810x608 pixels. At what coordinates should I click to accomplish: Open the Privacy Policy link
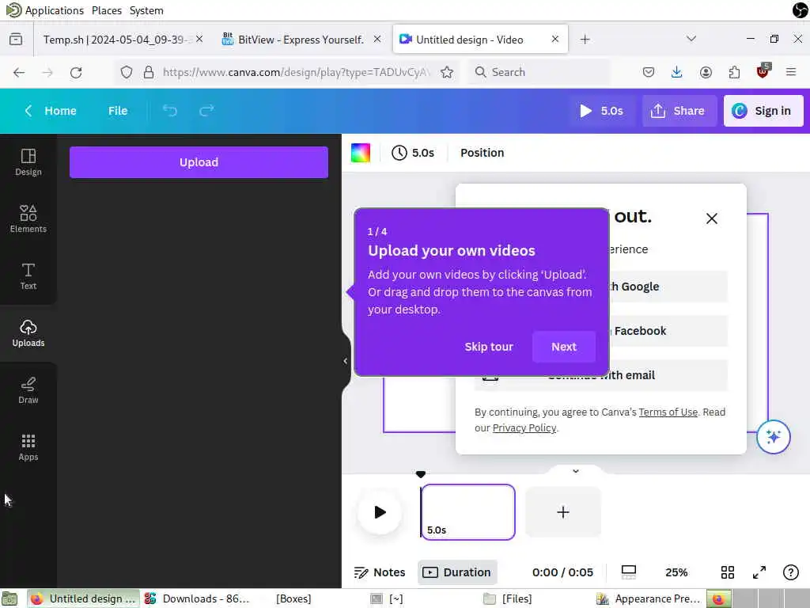click(x=524, y=427)
